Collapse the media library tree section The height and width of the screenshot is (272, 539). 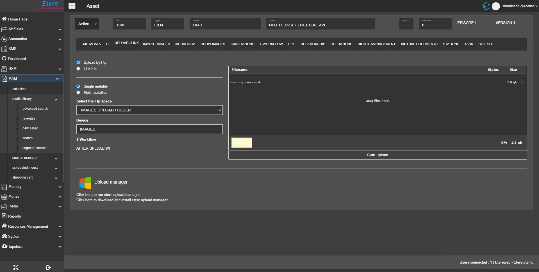(x=56, y=99)
